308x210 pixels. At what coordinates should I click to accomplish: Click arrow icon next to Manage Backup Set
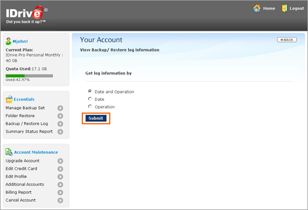click(x=60, y=108)
